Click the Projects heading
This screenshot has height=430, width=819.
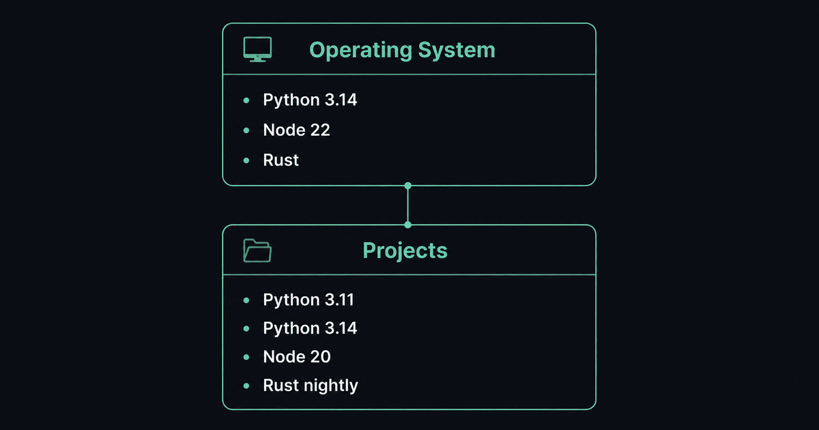(x=405, y=250)
